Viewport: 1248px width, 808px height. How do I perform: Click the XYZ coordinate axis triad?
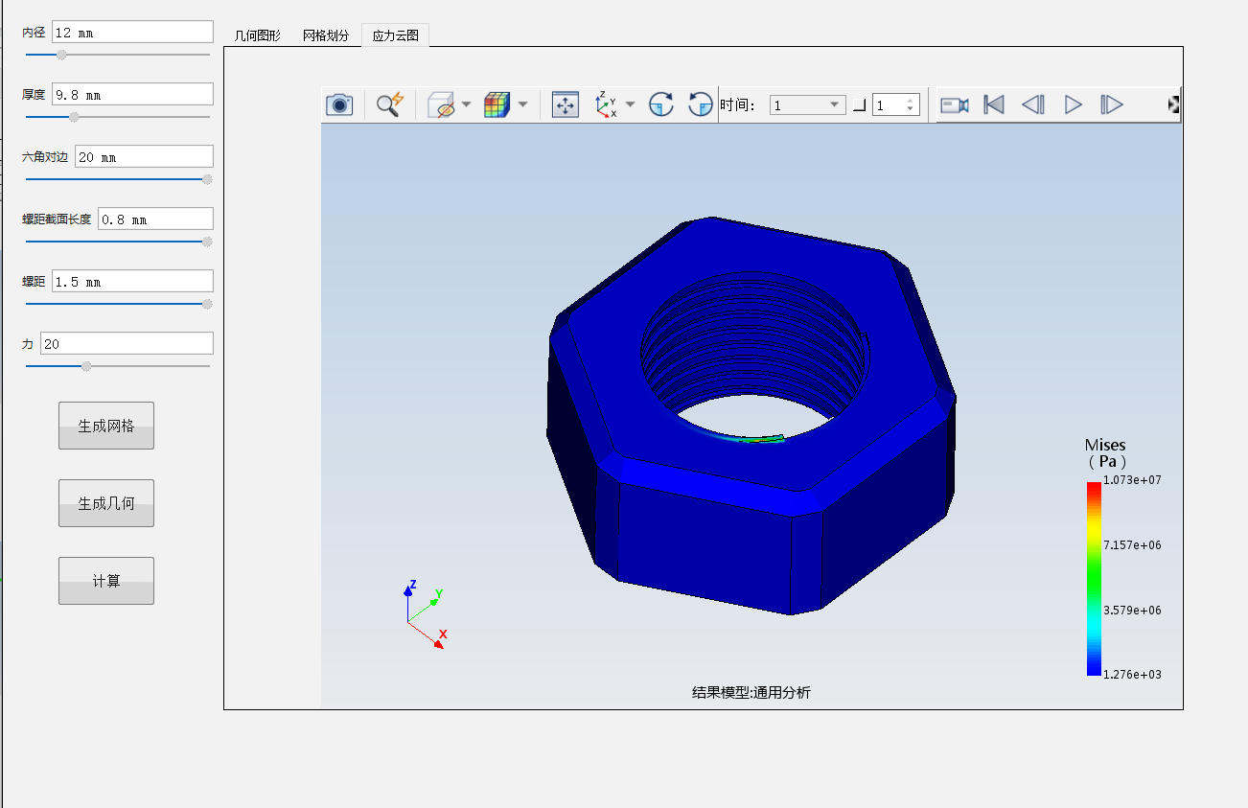[425, 615]
